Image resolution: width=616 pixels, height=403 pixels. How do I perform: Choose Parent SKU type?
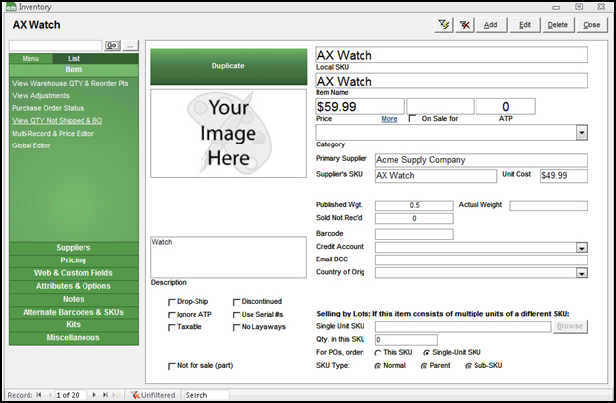[x=424, y=366]
